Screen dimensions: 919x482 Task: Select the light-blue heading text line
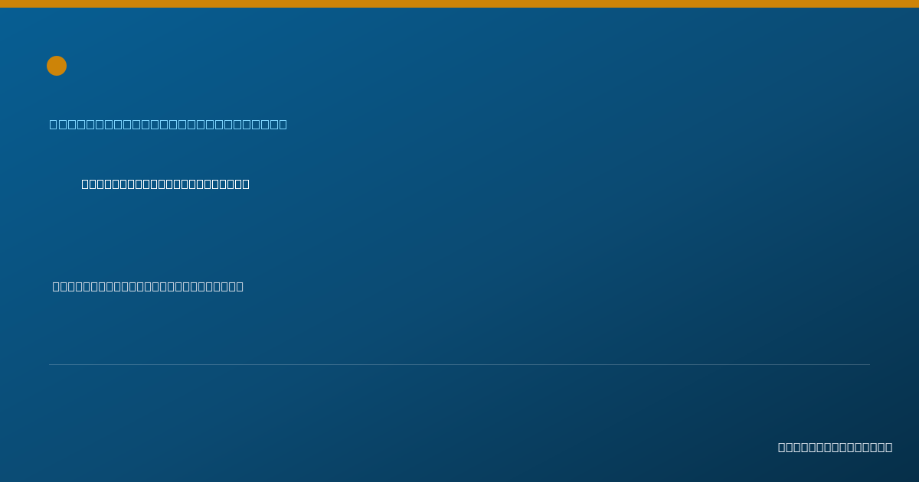(x=168, y=124)
